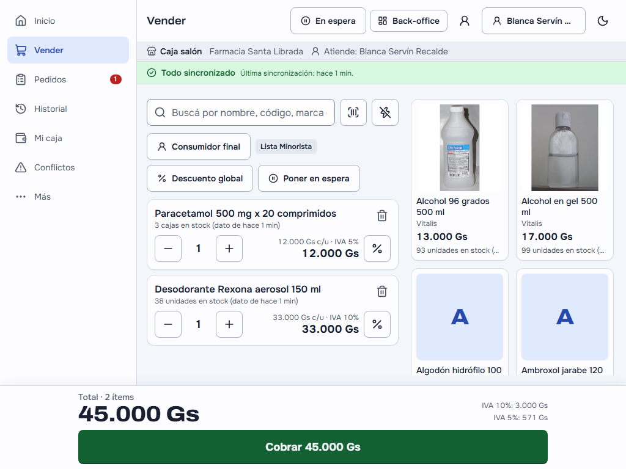This screenshot has height=469, width=626.
Task: Click the Total · 2 ítems label
Action: 106,397
